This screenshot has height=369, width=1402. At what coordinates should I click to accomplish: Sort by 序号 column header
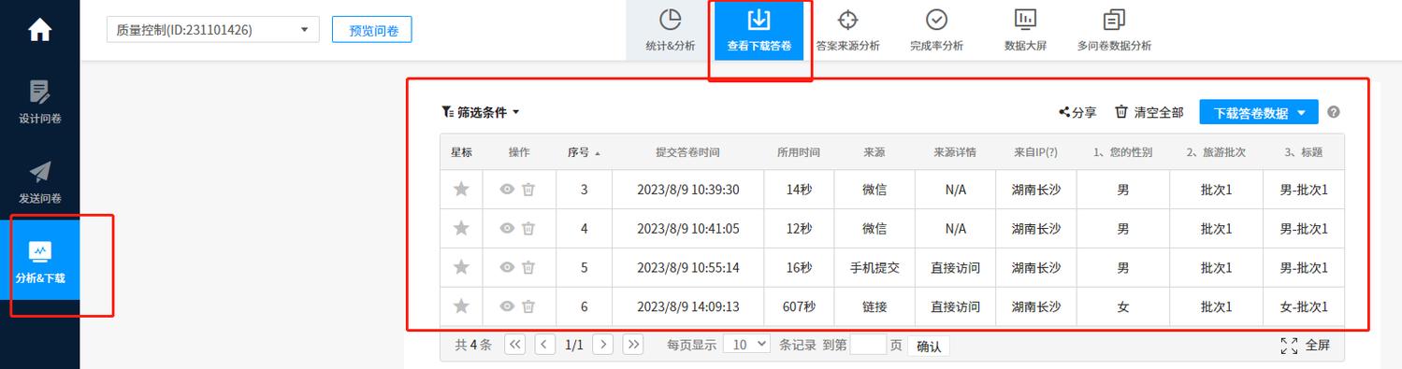coord(584,152)
